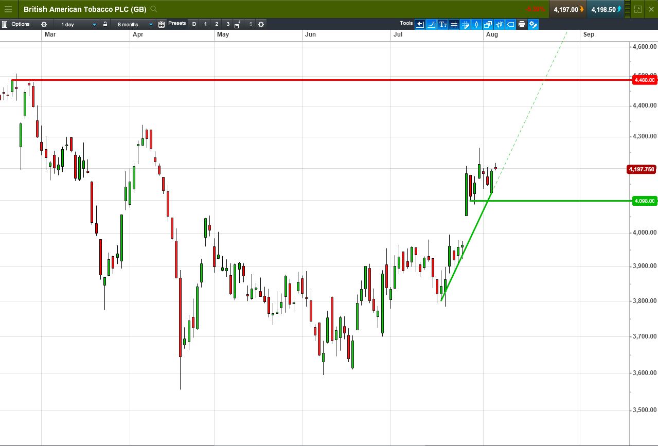Click the 4,197.750 current price label

642,169
